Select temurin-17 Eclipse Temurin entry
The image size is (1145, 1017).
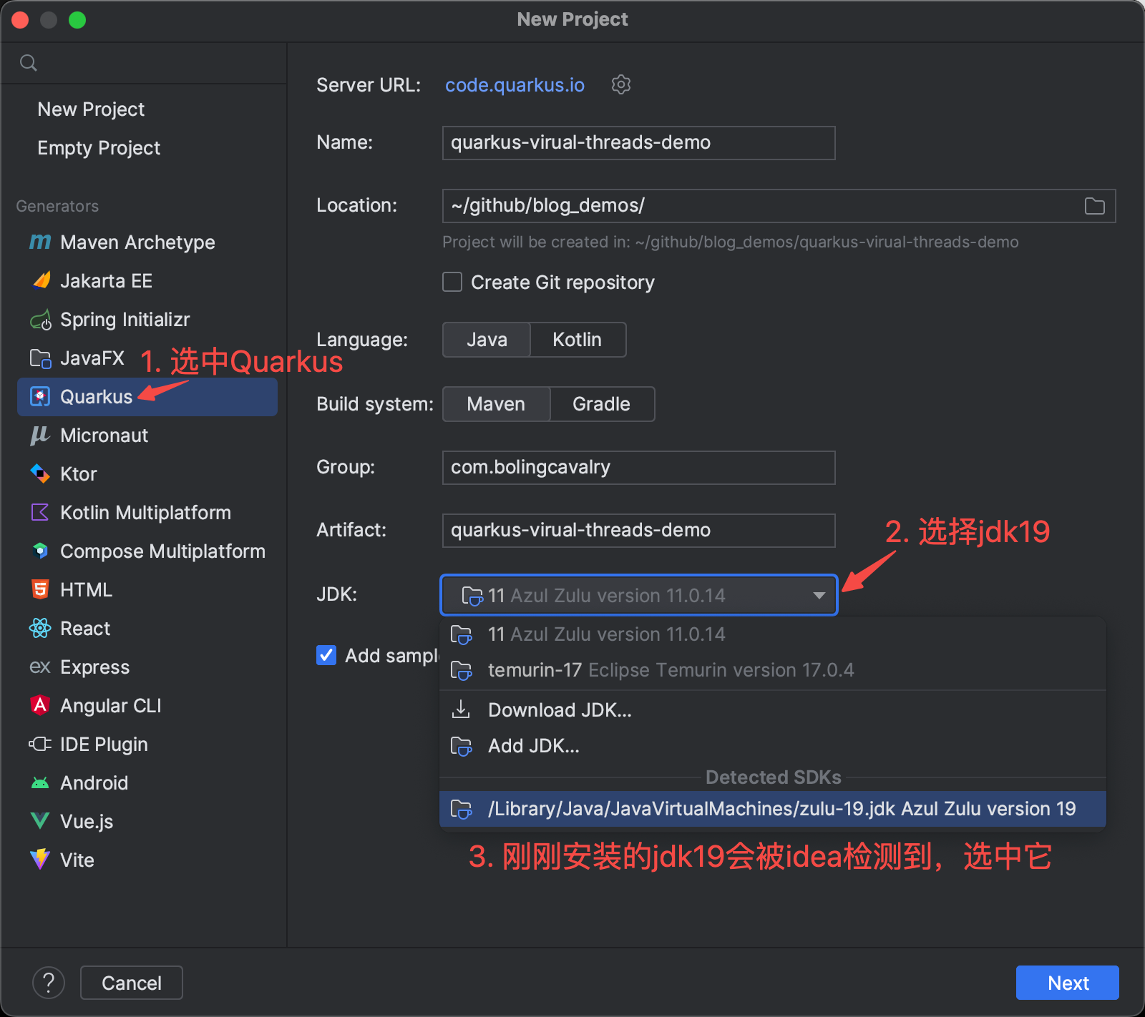[773, 670]
